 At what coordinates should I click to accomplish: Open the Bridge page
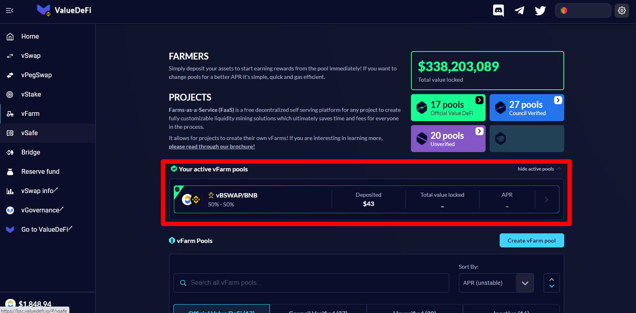(x=48, y=152)
